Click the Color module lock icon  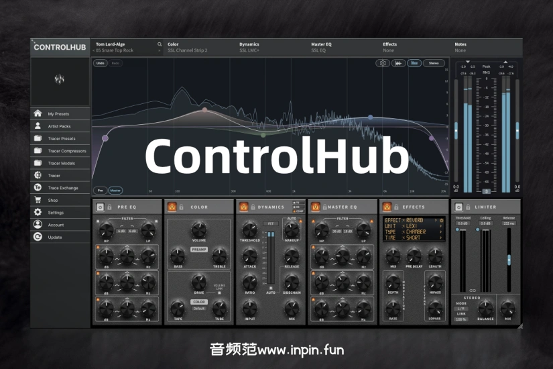[x=181, y=207]
